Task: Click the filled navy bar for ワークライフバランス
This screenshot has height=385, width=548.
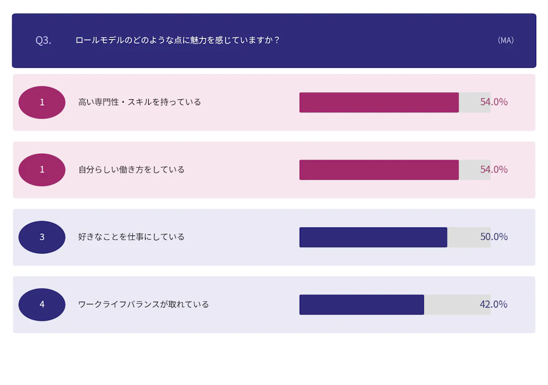Action: tap(361, 304)
